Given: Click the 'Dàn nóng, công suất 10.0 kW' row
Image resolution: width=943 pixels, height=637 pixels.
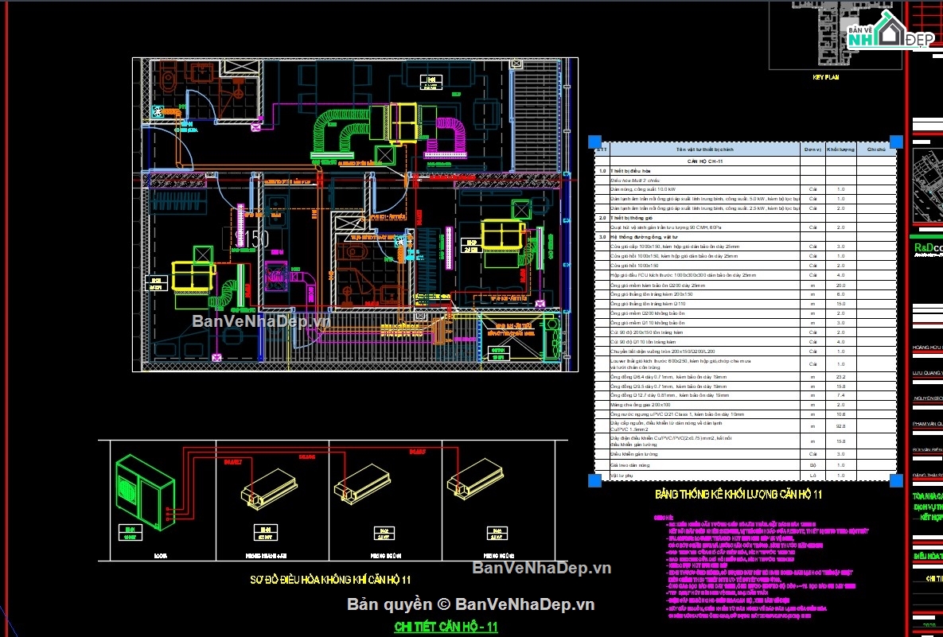Looking at the screenshot, I should (746, 189).
